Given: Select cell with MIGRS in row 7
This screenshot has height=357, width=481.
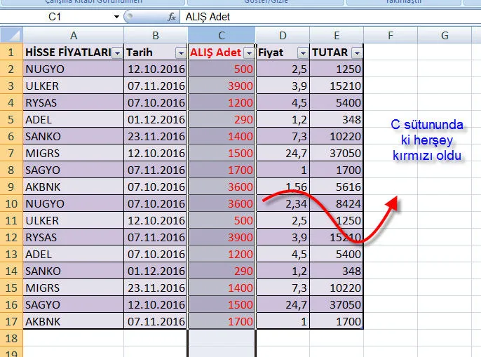Looking at the screenshot, I should pos(74,154).
